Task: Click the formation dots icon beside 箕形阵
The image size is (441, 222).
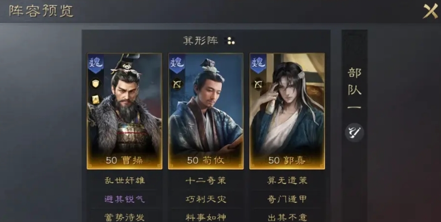Action: [x=231, y=41]
